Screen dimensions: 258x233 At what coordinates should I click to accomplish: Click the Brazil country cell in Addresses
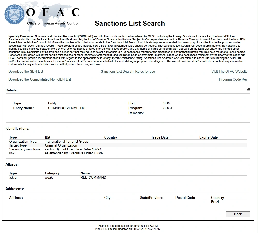click(215, 202)
